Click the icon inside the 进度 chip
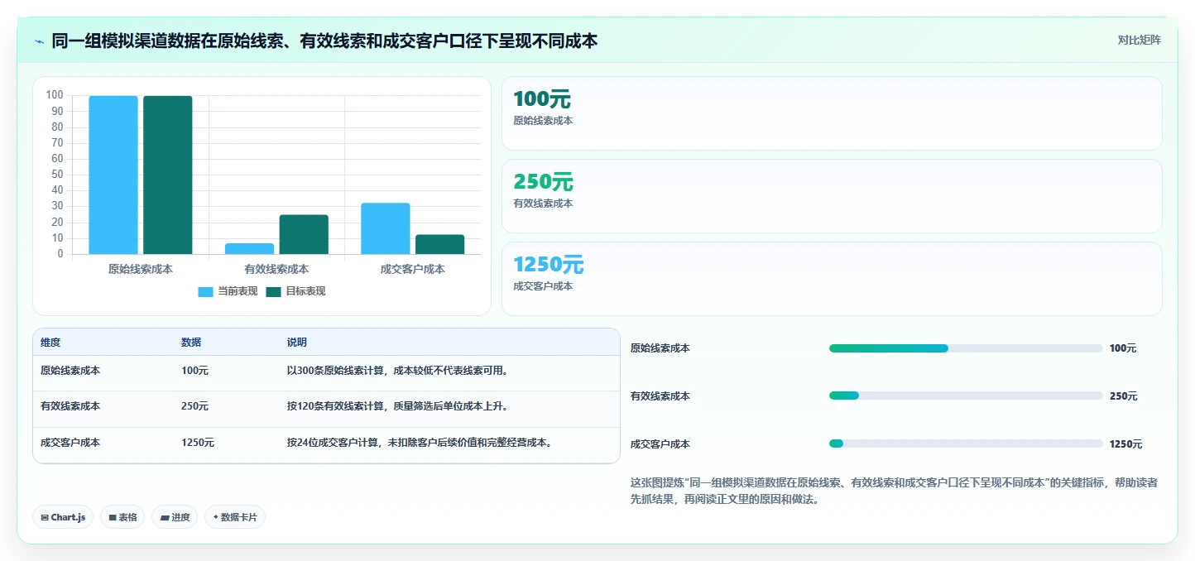The image size is (1195, 561). (165, 517)
